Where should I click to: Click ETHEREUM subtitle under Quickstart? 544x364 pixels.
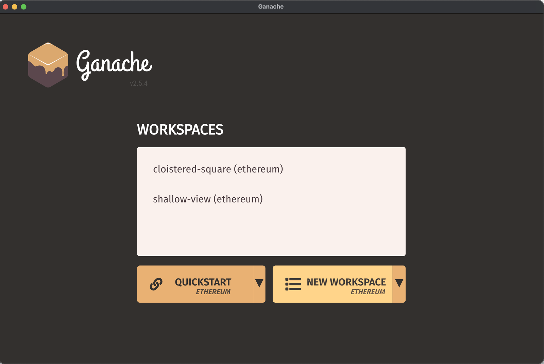pyautogui.click(x=213, y=292)
